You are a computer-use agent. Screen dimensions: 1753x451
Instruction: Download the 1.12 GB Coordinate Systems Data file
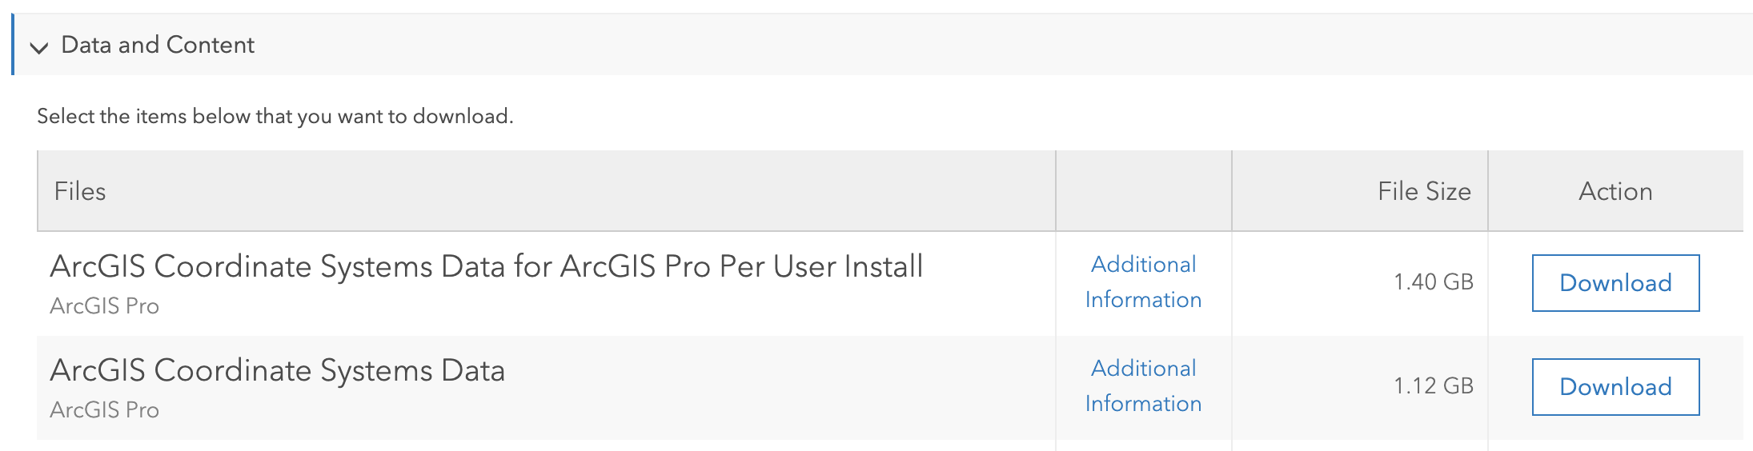1615,387
